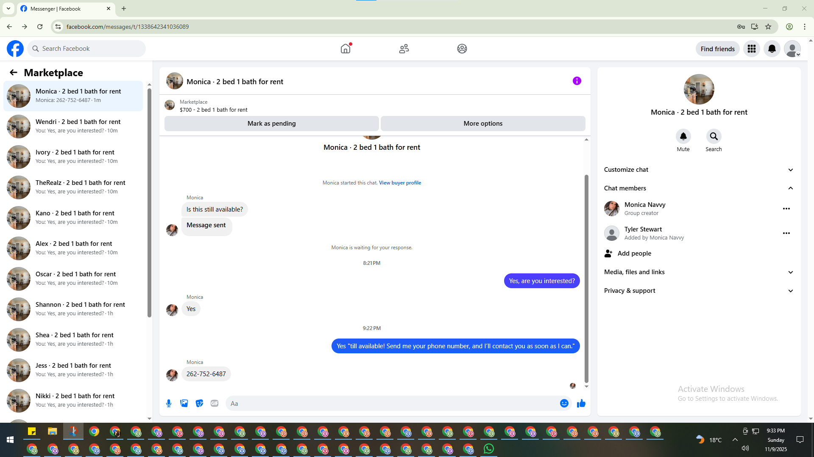Open options for Tyler Stewart member

click(786, 233)
